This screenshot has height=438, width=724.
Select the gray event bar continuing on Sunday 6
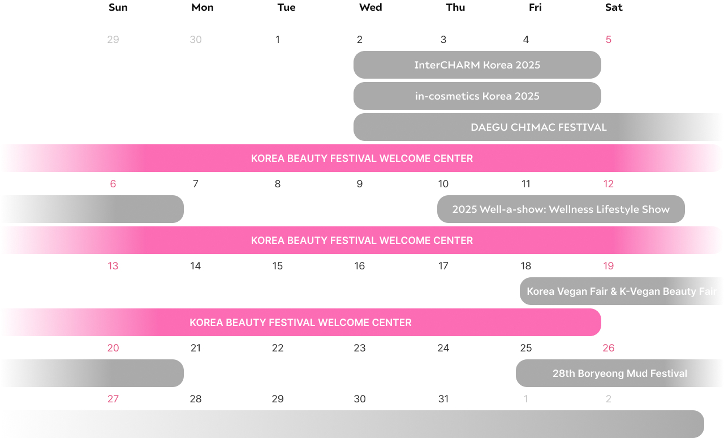pyautogui.click(x=92, y=209)
